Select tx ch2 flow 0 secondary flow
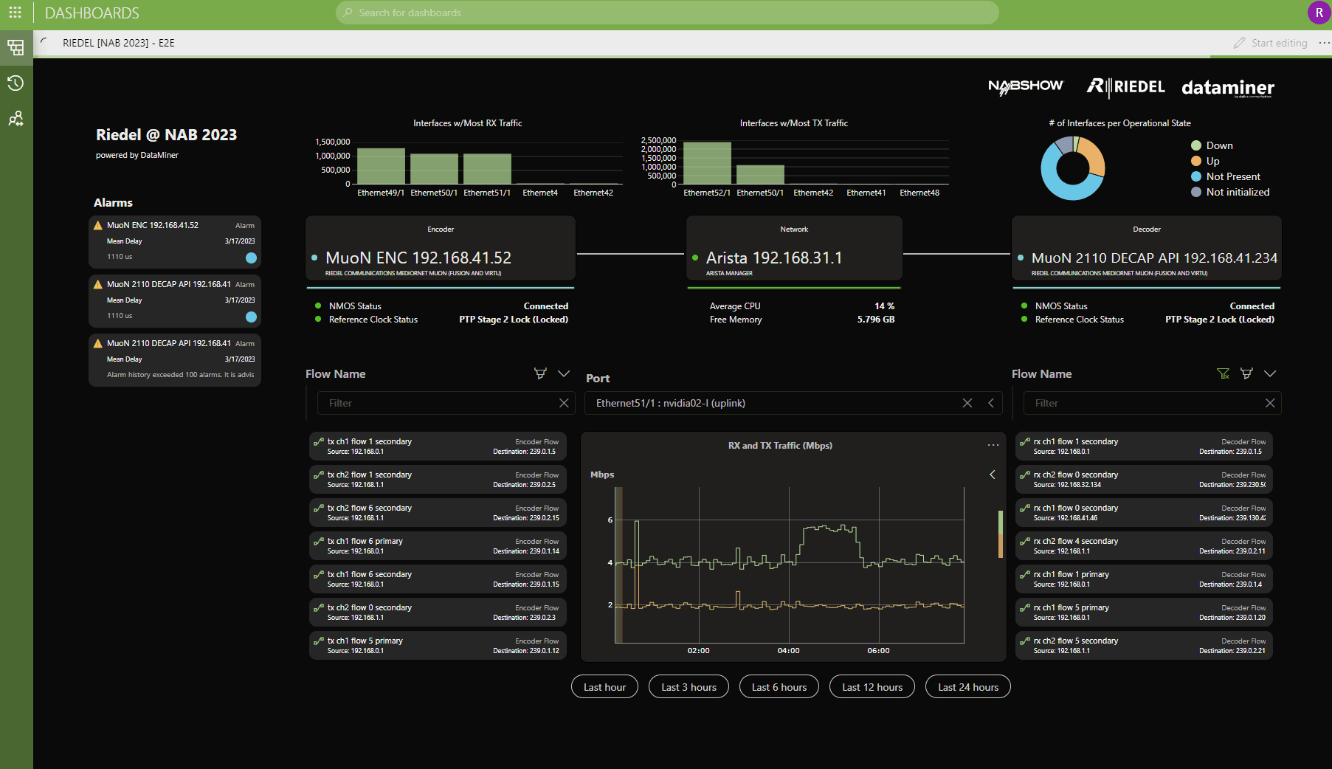The width and height of the screenshot is (1332, 769). (x=438, y=612)
